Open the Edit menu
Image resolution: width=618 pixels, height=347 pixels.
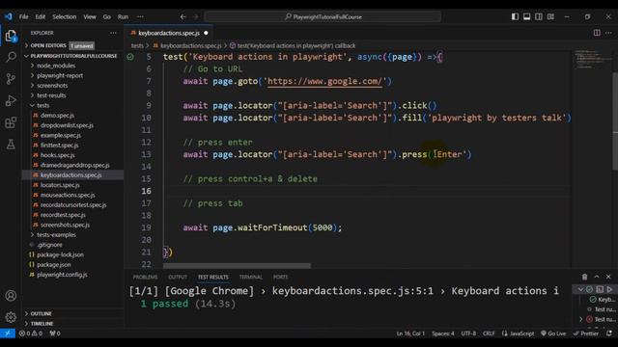41,17
